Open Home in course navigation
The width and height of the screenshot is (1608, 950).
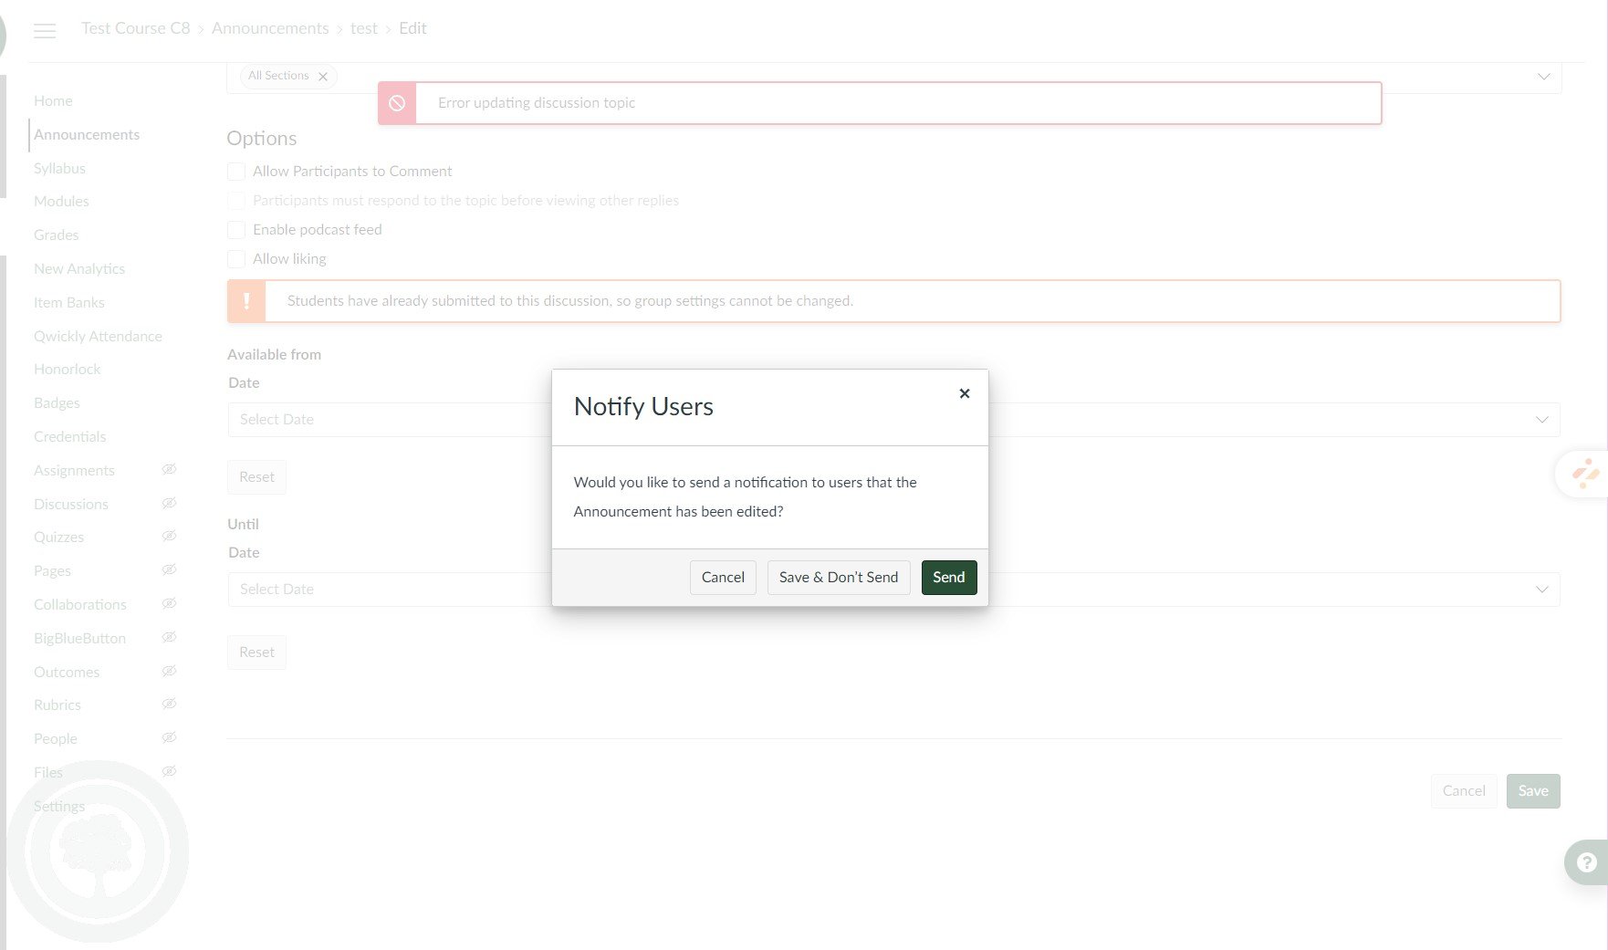pos(53,100)
